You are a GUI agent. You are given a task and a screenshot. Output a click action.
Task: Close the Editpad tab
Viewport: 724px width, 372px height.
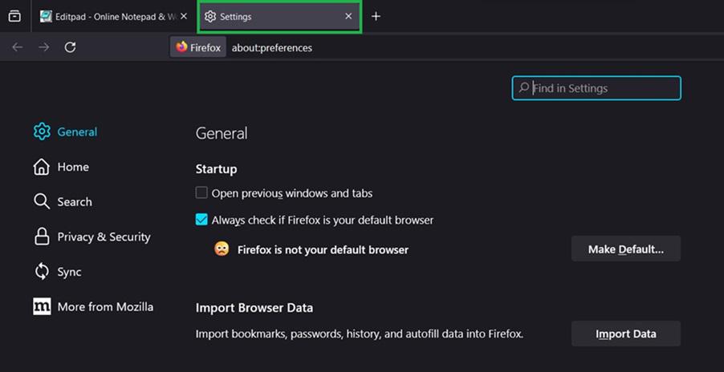(184, 16)
